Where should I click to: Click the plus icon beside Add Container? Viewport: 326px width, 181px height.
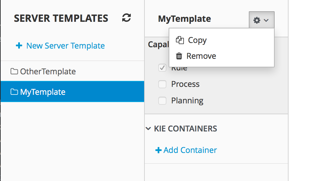pyautogui.click(x=158, y=150)
